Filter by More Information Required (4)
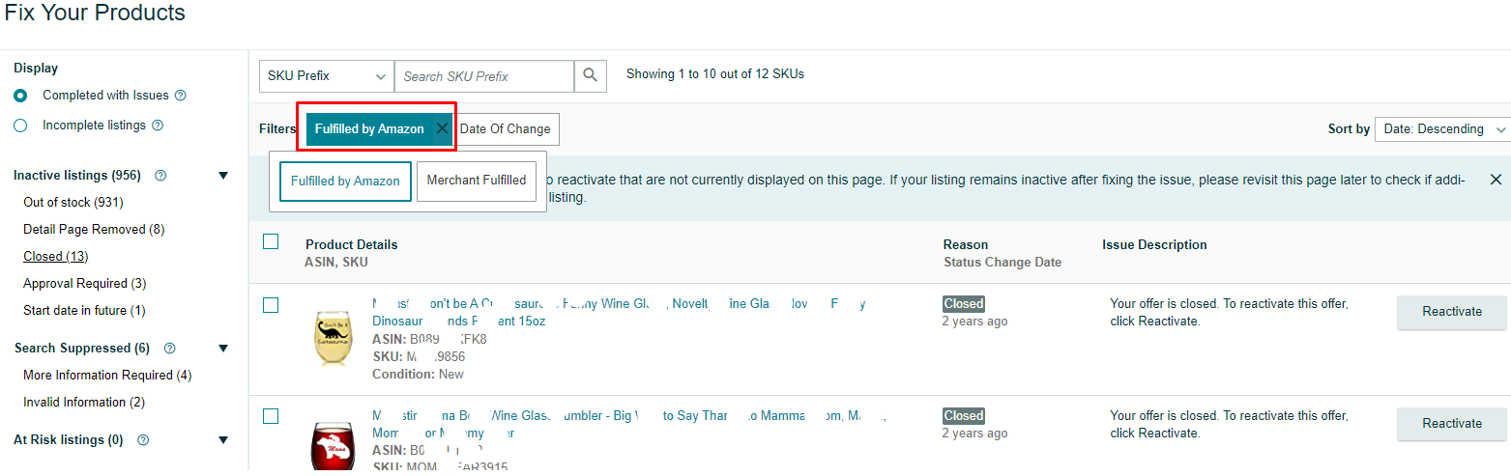The width and height of the screenshot is (1511, 476). pyautogui.click(x=107, y=376)
